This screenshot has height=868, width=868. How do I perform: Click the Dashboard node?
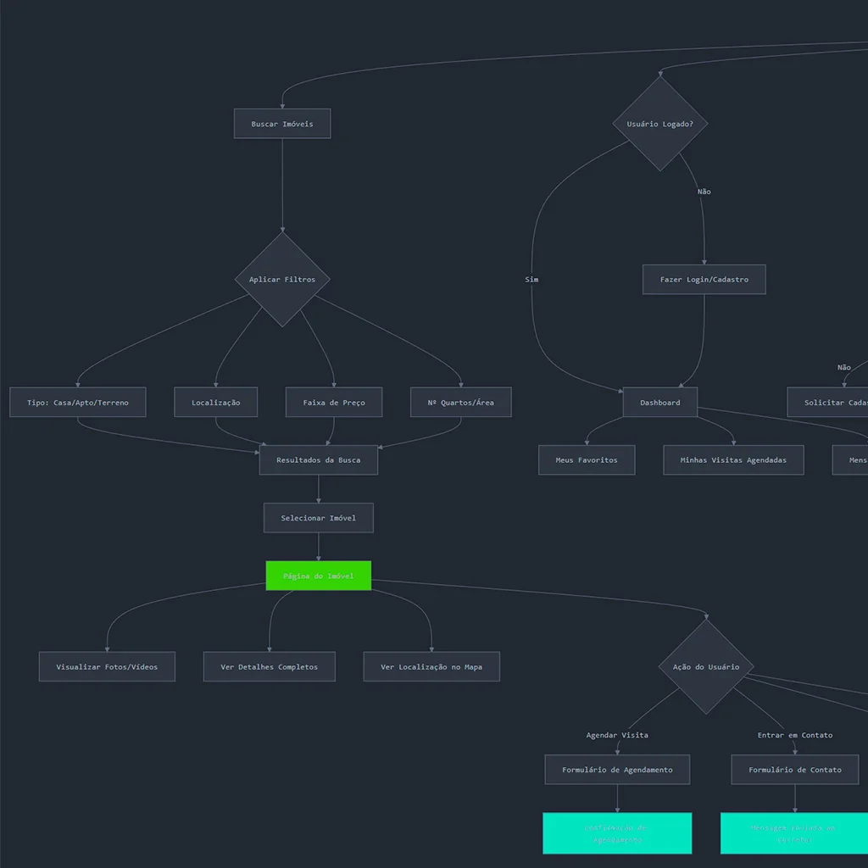tap(660, 403)
